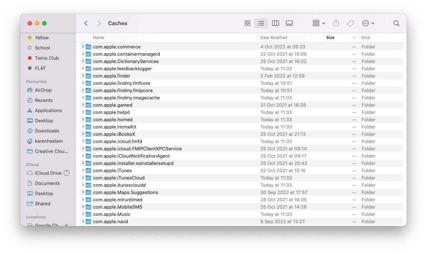
Task: Expand the com.apple.gamed folder
Action: 83,105
